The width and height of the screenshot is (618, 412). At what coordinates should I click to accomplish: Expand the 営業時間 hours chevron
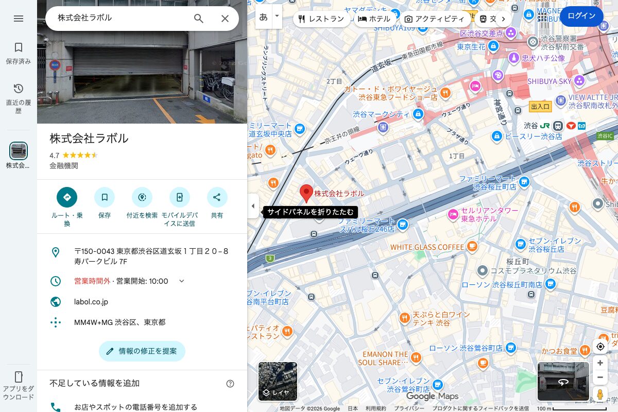(181, 281)
